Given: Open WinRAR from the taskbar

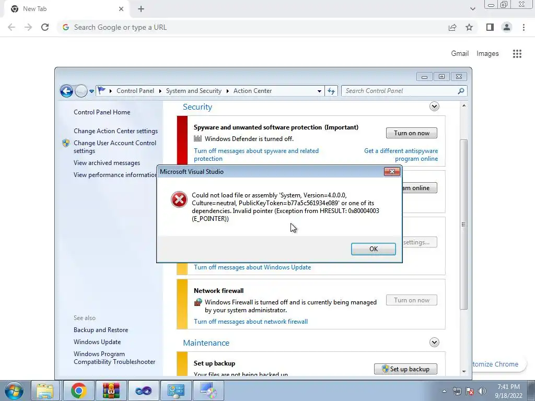Looking at the screenshot, I should pyautogui.click(x=111, y=391).
